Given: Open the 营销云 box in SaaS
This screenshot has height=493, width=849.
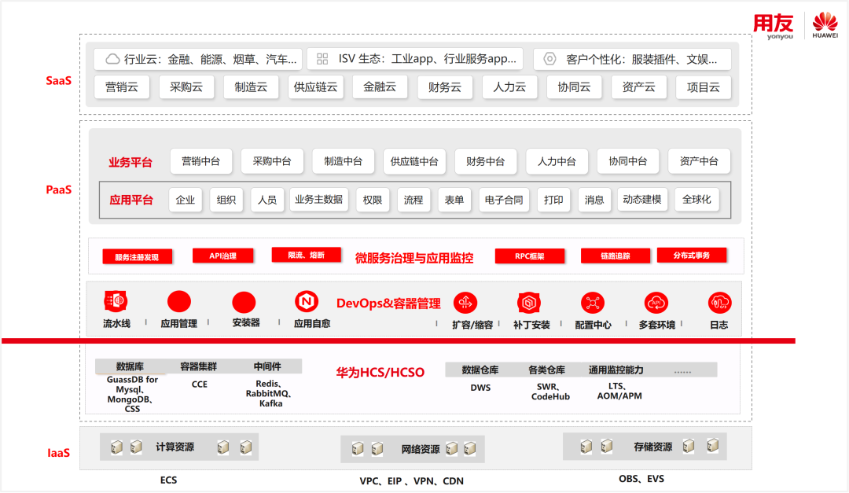Looking at the screenshot, I should [x=122, y=87].
